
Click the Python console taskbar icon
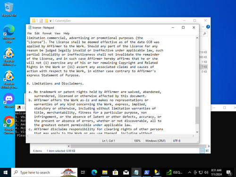click(x=157, y=172)
